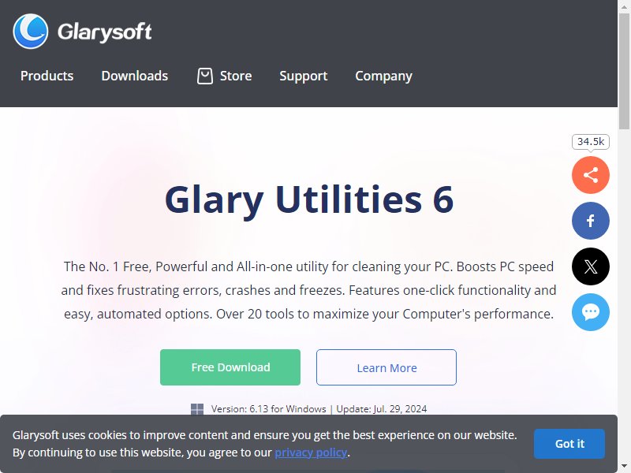This screenshot has width=631, height=473.
Task: Click the Glarysoft wordmark text
Action: (x=105, y=32)
